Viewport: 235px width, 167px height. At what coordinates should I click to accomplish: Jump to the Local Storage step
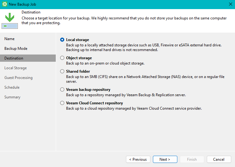tap(15, 68)
